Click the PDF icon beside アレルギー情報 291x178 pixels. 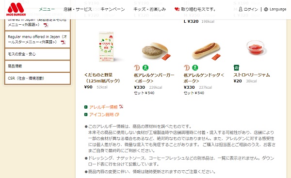click(x=121, y=107)
